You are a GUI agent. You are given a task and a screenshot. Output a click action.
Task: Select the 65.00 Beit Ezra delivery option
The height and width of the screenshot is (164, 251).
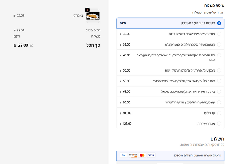pos(219,92)
